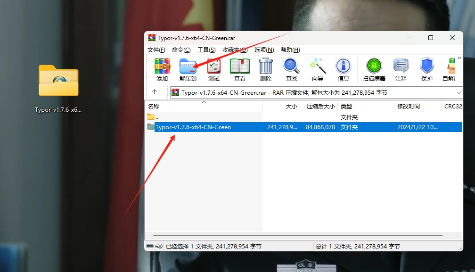
Task: Select the parent folder ".." row
Action: click(304, 117)
